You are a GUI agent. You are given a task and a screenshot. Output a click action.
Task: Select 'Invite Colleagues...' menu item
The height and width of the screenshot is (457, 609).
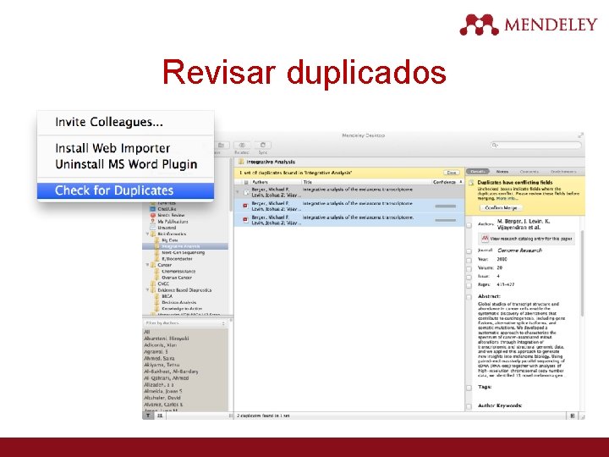point(109,122)
